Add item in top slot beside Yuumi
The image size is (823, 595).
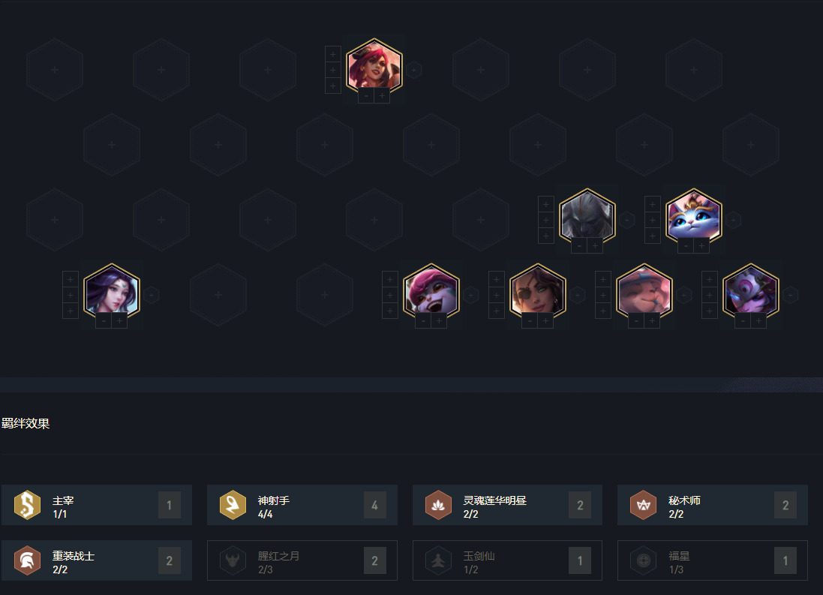pos(653,204)
